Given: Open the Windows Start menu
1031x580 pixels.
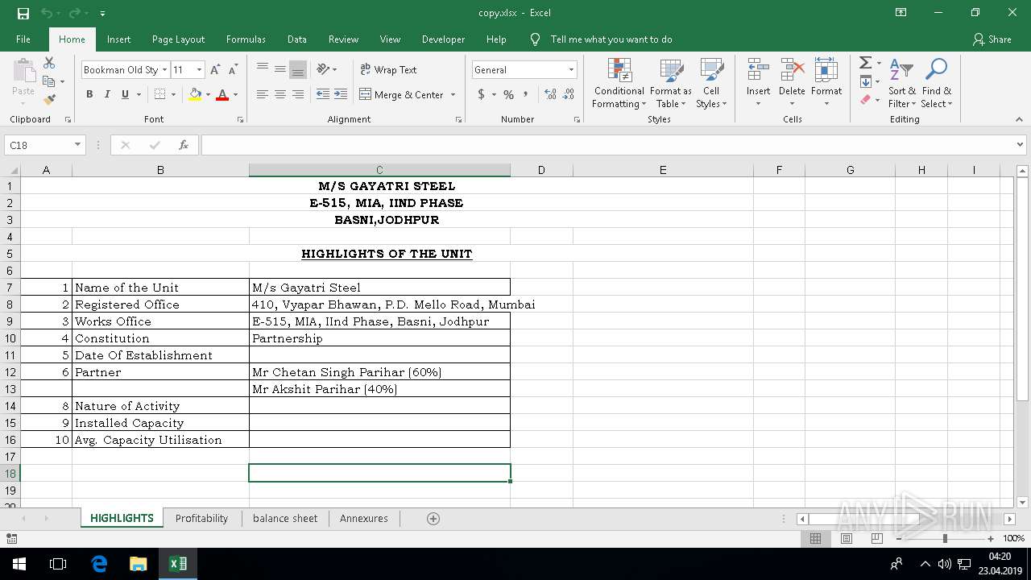Looking at the screenshot, I should click(x=19, y=564).
